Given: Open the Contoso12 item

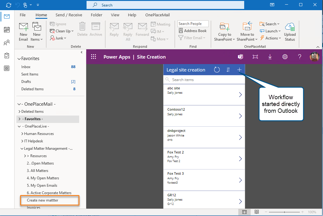Looking at the screenshot, I should coord(204,116).
